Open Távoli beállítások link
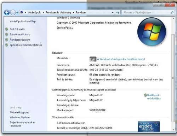Screen dimensions: 177x136 click(x=20, y=34)
